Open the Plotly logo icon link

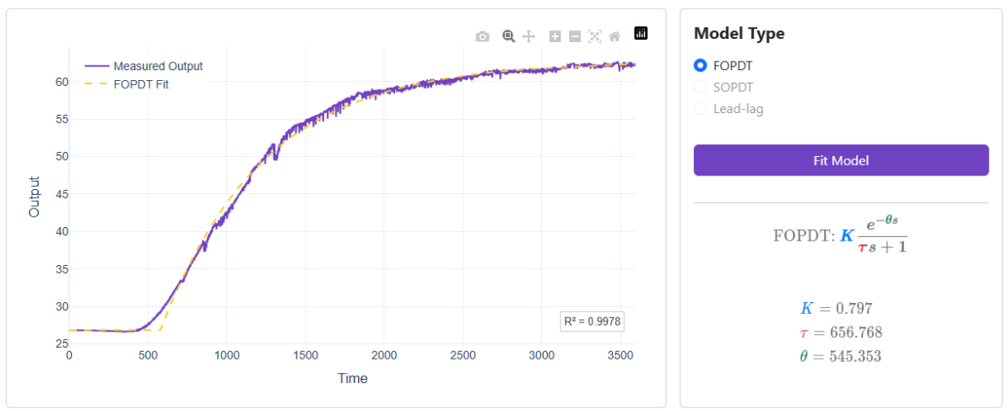641,34
